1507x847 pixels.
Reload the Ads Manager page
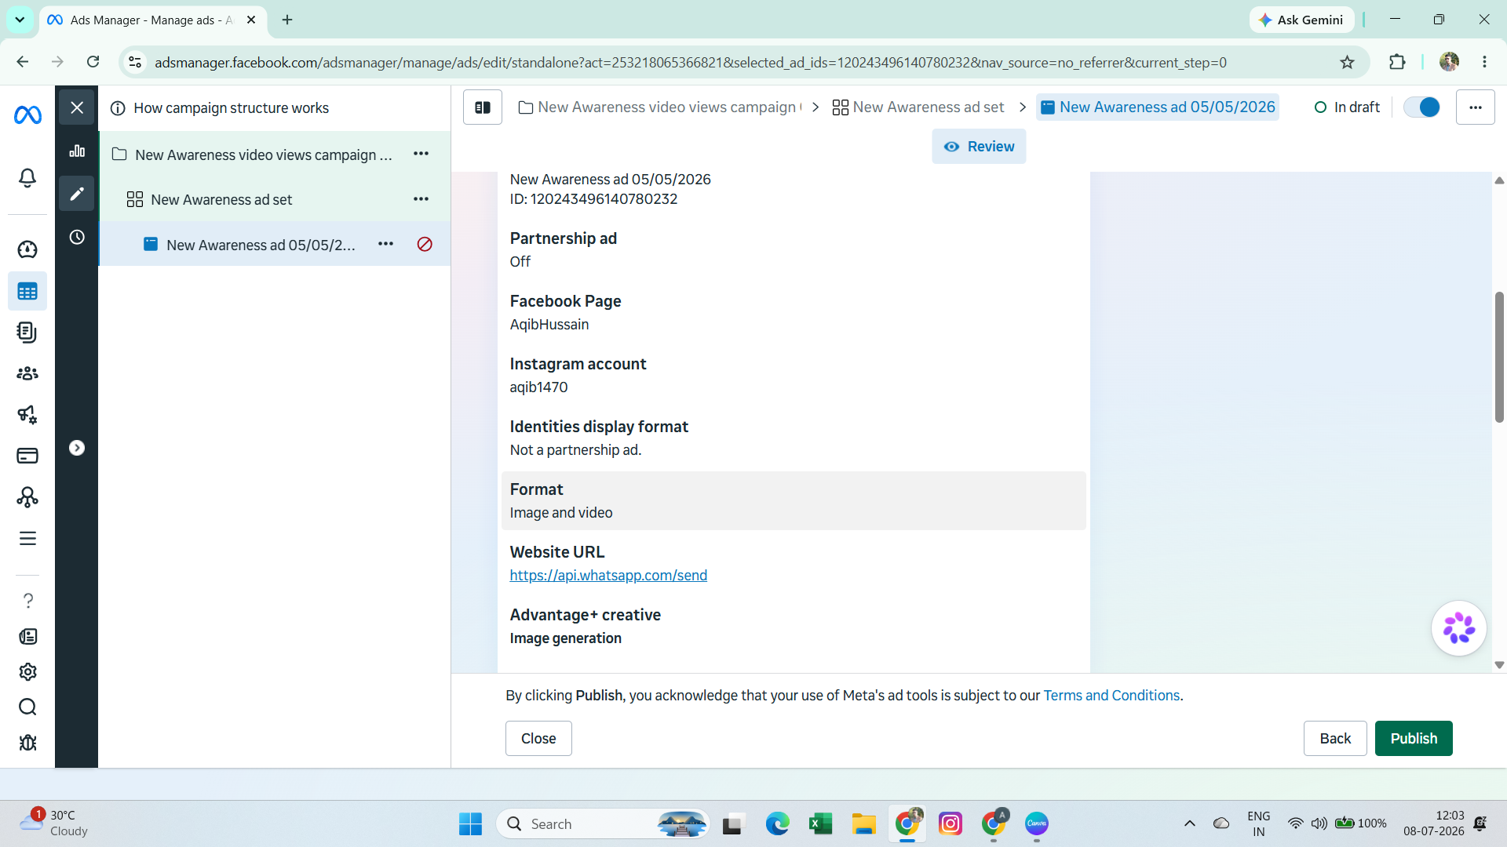[93, 62]
